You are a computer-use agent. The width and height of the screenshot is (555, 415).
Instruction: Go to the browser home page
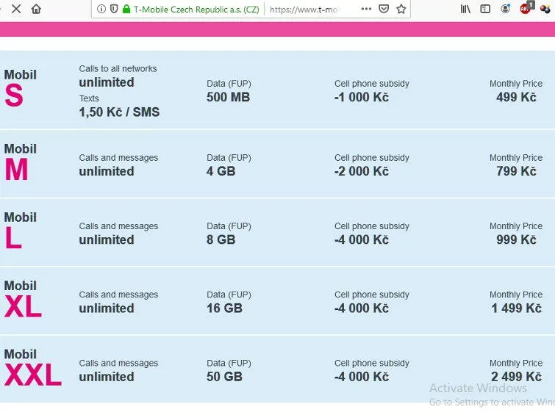pos(36,10)
